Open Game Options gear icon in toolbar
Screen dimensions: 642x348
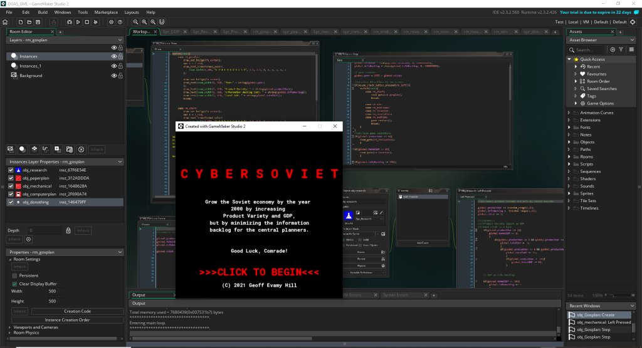pos(112,22)
